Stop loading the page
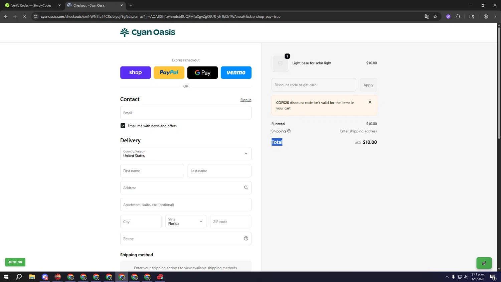The height and width of the screenshot is (282, 501). 24,16
